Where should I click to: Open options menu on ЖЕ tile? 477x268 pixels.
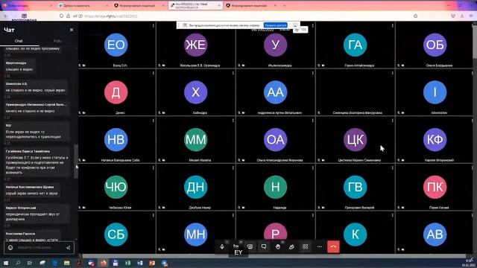coord(233,26)
